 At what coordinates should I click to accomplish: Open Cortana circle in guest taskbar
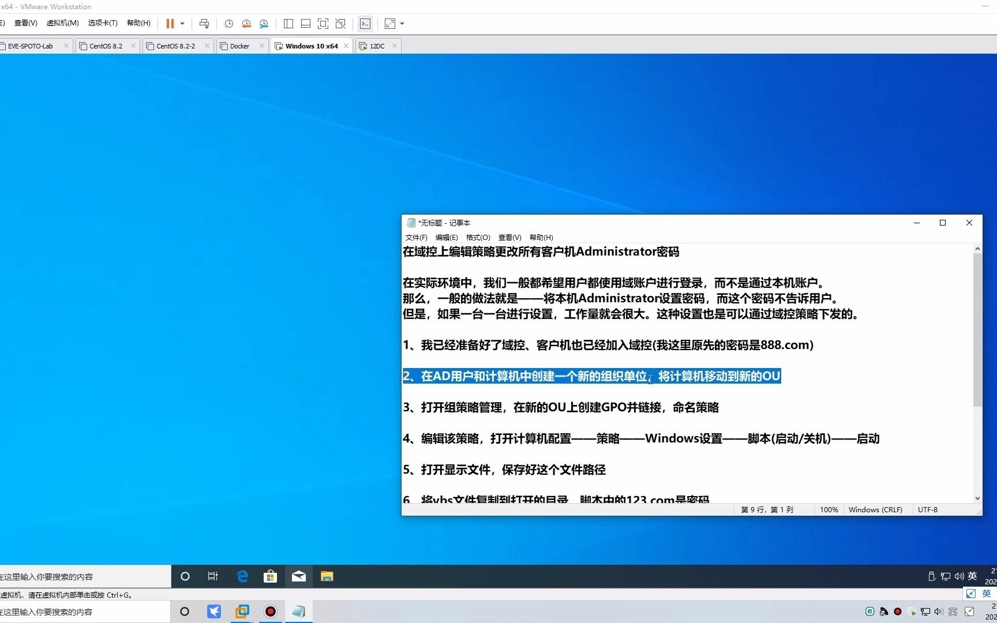185,576
